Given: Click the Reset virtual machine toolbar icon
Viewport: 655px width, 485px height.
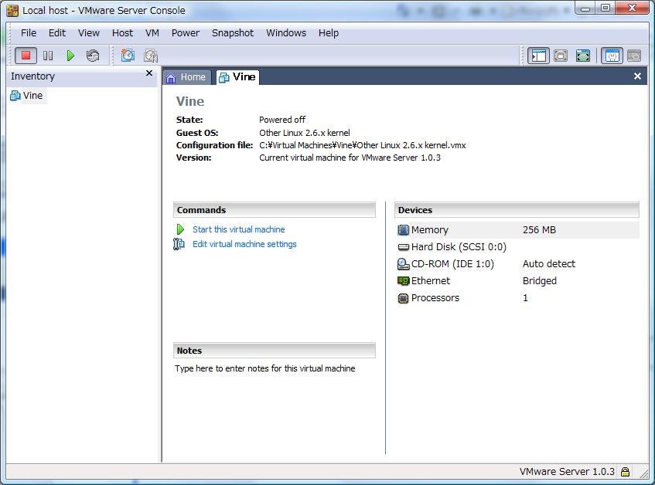Looking at the screenshot, I should click(93, 56).
